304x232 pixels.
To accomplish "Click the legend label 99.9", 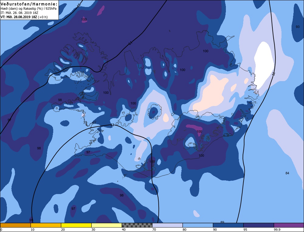I will pyautogui.click(x=277, y=230).
